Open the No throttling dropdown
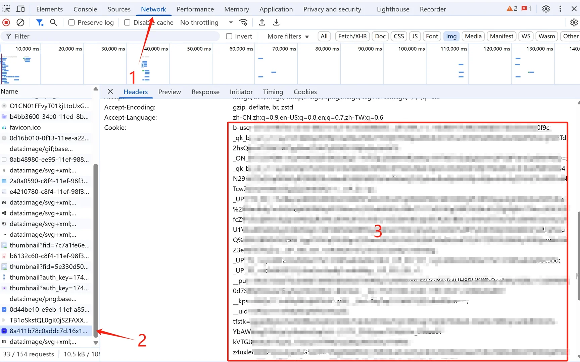The height and width of the screenshot is (362, 580). tap(206, 22)
